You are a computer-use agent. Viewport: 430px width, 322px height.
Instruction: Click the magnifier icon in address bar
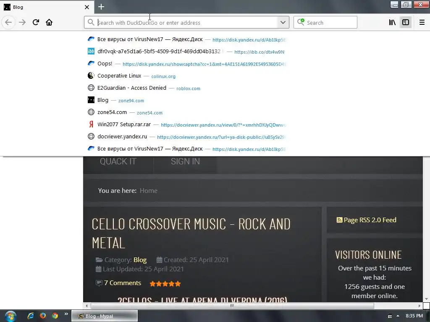point(91,22)
